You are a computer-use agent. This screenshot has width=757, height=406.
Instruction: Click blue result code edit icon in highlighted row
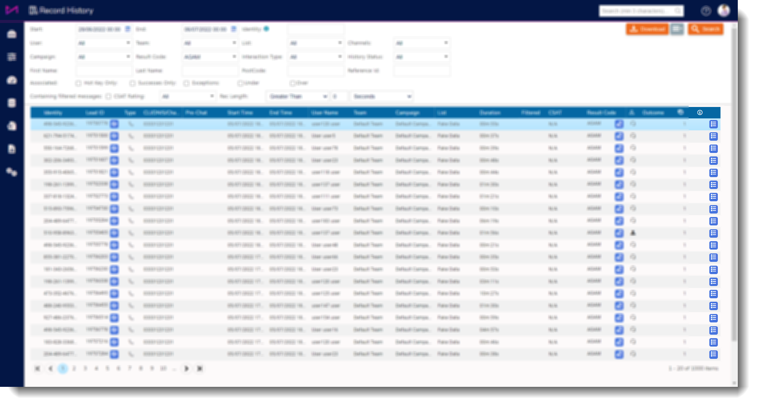[x=619, y=124]
